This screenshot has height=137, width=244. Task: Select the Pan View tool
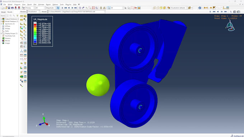[x=80, y=8]
